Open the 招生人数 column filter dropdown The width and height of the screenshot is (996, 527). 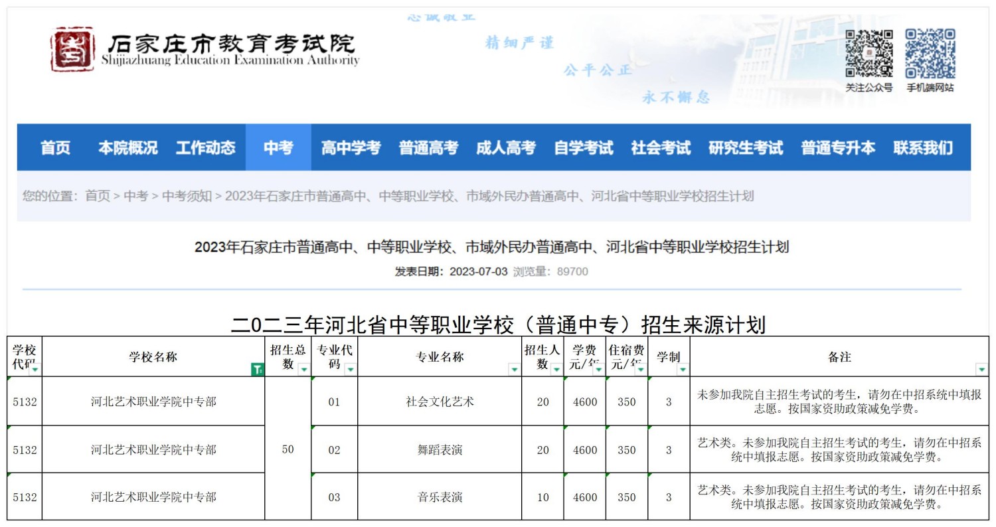[x=556, y=370]
